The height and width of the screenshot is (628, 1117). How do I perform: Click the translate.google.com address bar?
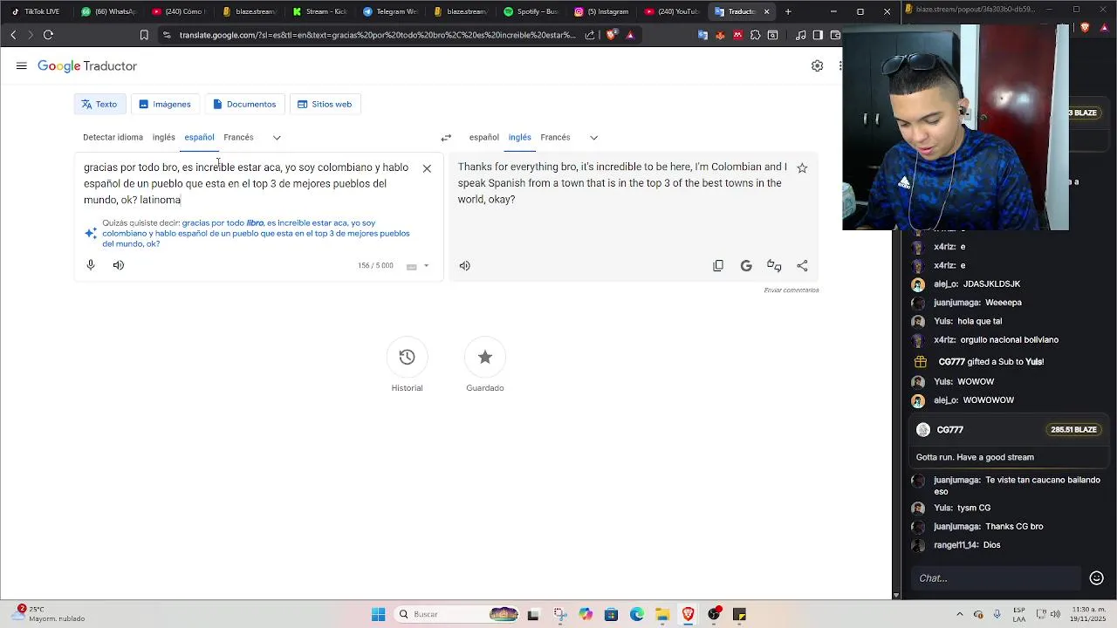(378, 35)
